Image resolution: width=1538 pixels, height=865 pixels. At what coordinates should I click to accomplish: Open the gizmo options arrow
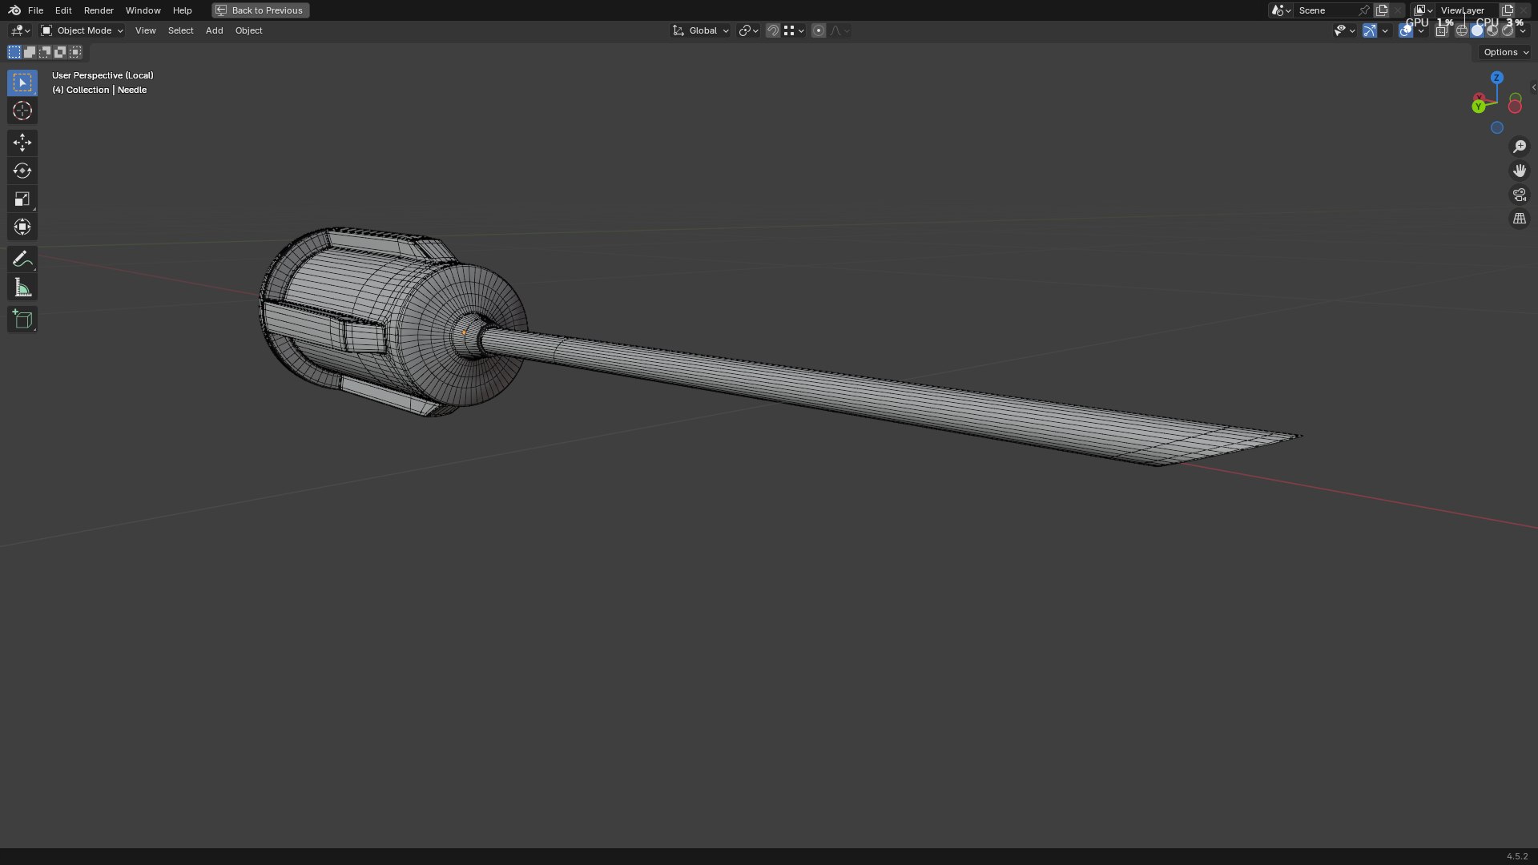point(1385,30)
